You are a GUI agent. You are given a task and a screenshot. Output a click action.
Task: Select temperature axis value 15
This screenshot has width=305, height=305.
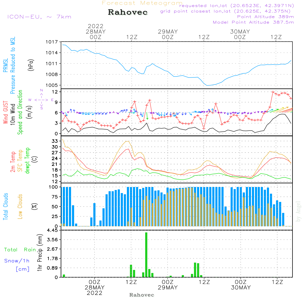[55, 176]
